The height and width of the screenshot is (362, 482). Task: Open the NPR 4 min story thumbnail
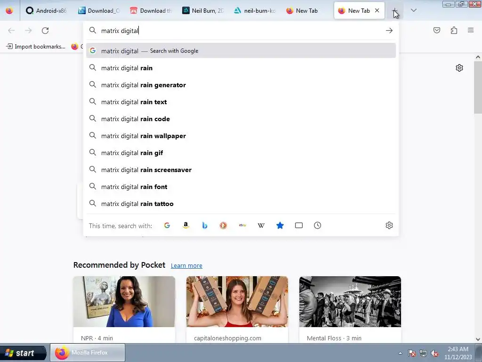click(x=124, y=302)
